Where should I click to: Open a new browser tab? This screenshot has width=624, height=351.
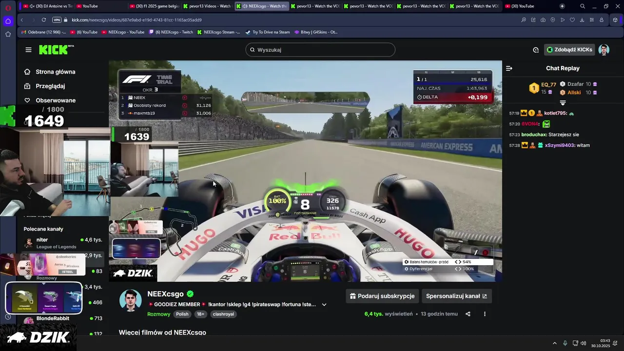[x=562, y=6]
